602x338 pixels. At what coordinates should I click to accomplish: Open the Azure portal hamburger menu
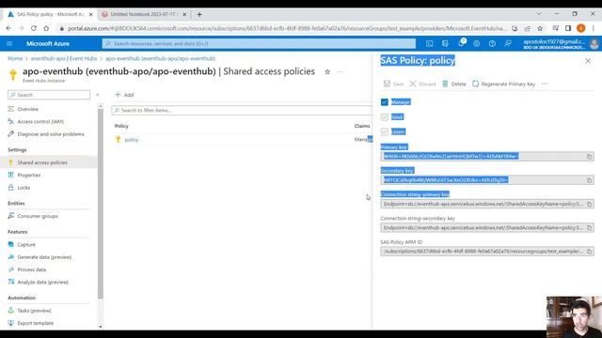(9, 44)
